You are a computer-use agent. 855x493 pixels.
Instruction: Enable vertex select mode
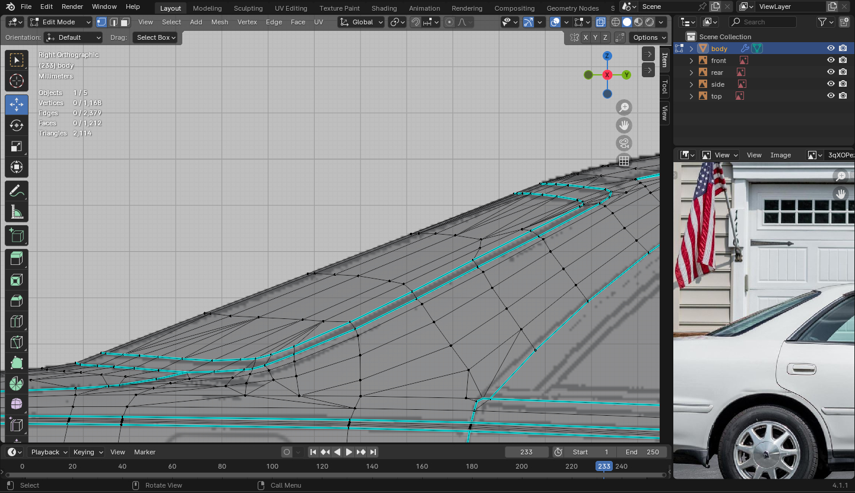(x=102, y=22)
